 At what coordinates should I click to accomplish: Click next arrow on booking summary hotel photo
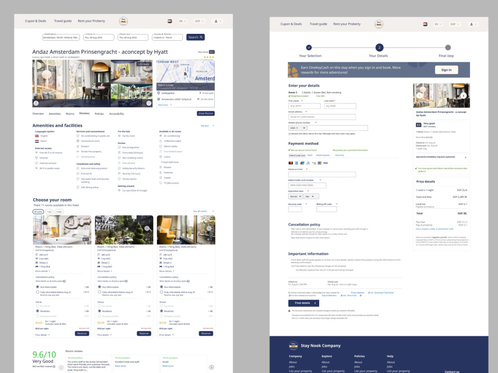(x=463, y=95)
